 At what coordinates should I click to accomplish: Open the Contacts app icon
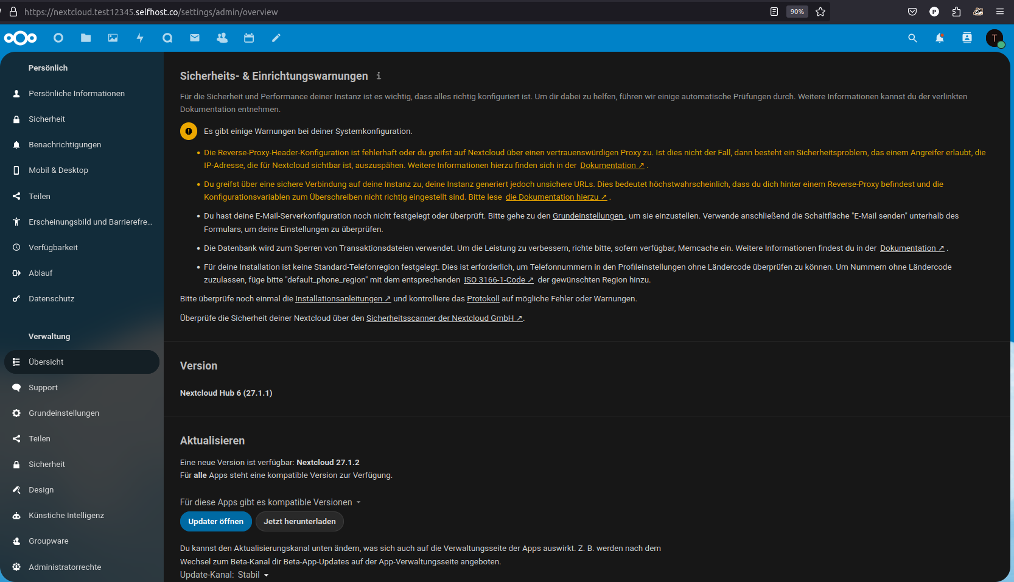point(222,38)
